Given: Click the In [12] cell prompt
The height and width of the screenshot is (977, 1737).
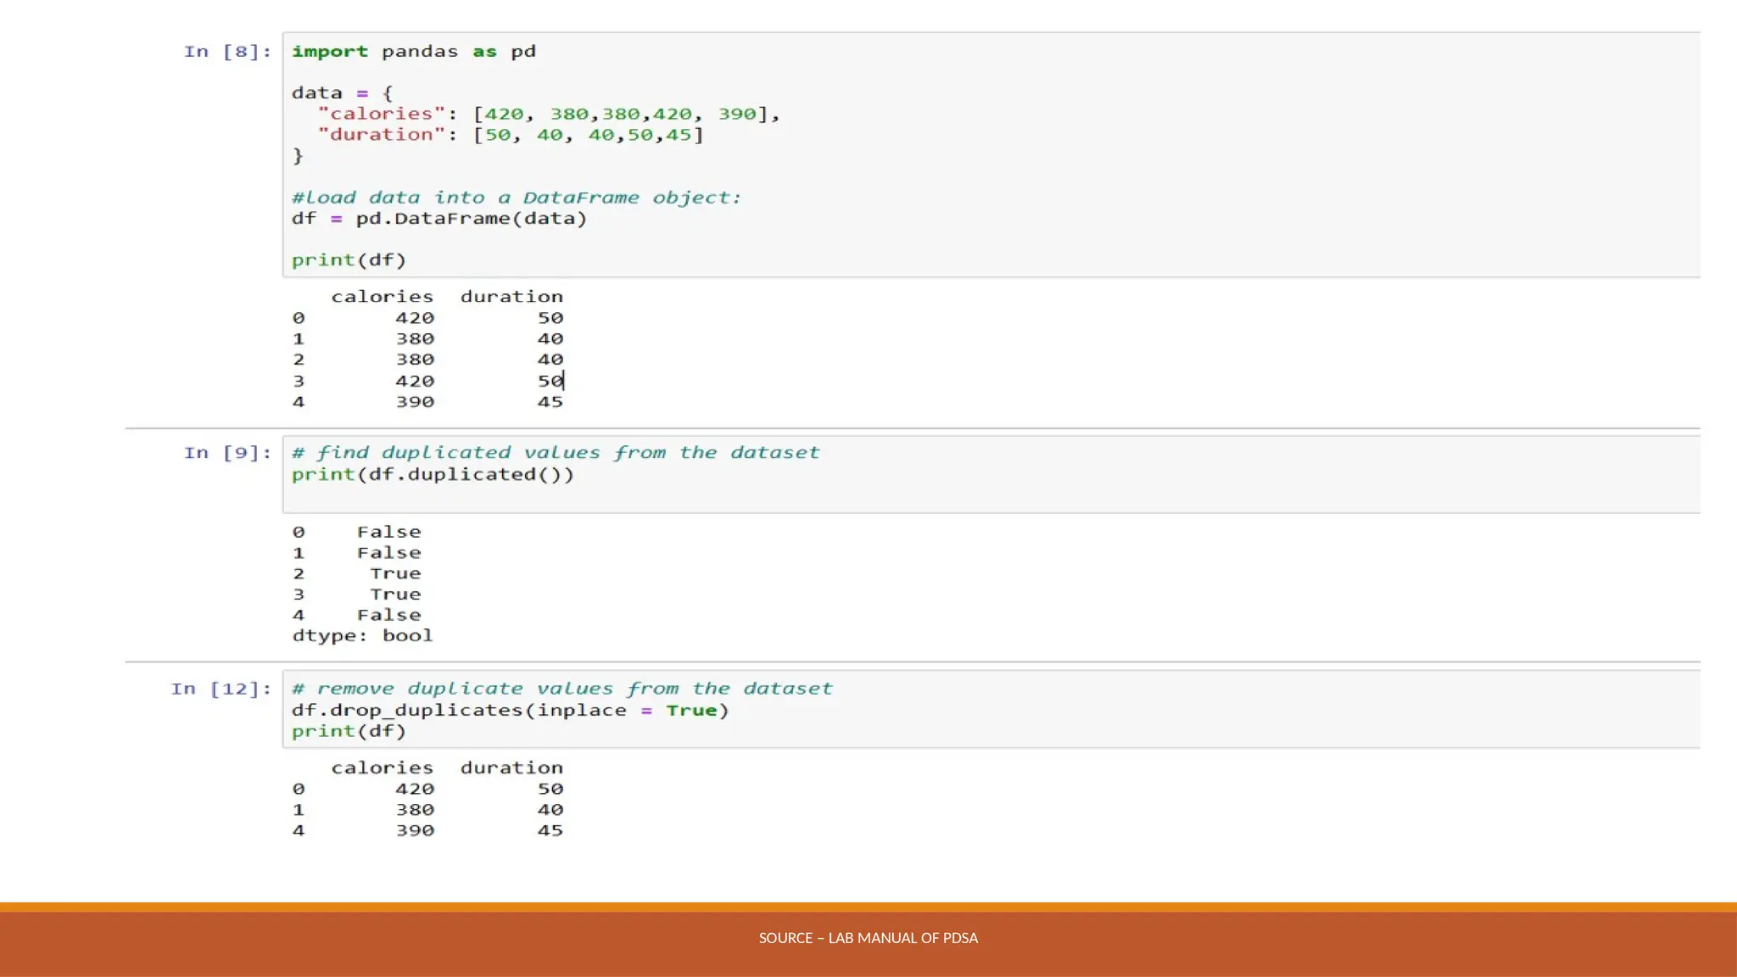Looking at the screenshot, I should pos(221,689).
